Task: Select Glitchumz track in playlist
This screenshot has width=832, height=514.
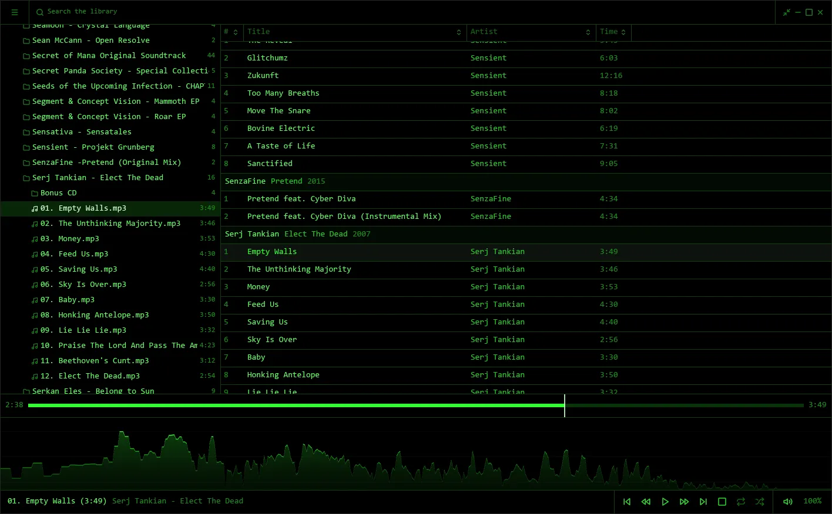Action: (526, 58)
